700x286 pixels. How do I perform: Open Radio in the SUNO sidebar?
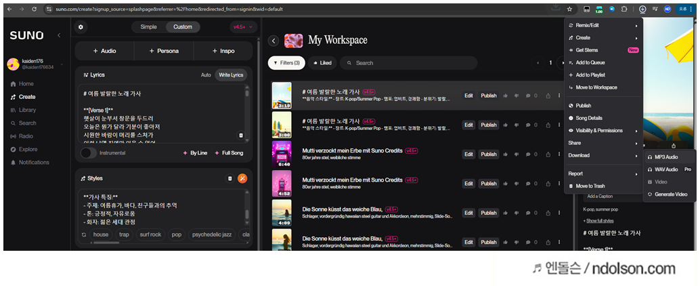22,136
